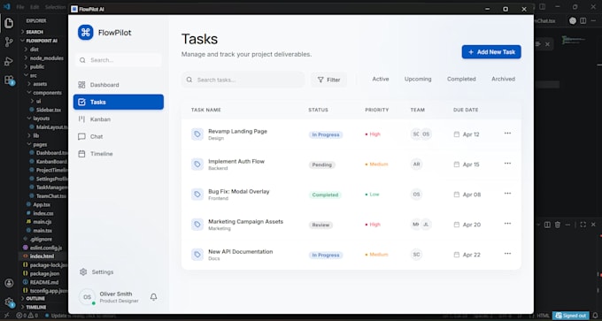Image resolution: width=602 pixels, height=321 pixels.
Task: Click the Pending status badge
Action: click(321, 164)
